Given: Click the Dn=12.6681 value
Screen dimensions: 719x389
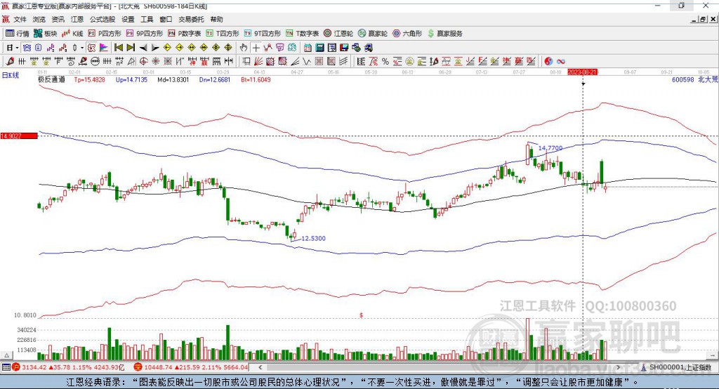Looking at the screenshot, I should [x=215, y=79].
